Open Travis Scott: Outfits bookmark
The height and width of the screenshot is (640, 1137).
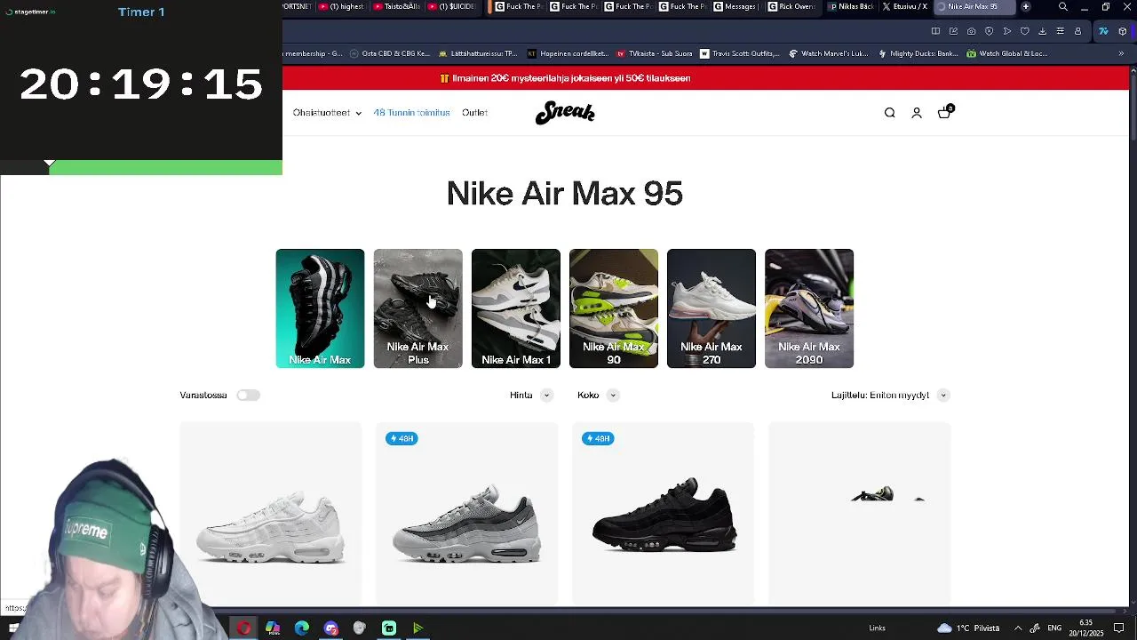[x=739, y=53]
